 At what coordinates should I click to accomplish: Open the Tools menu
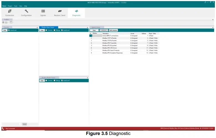click(16, 6)
